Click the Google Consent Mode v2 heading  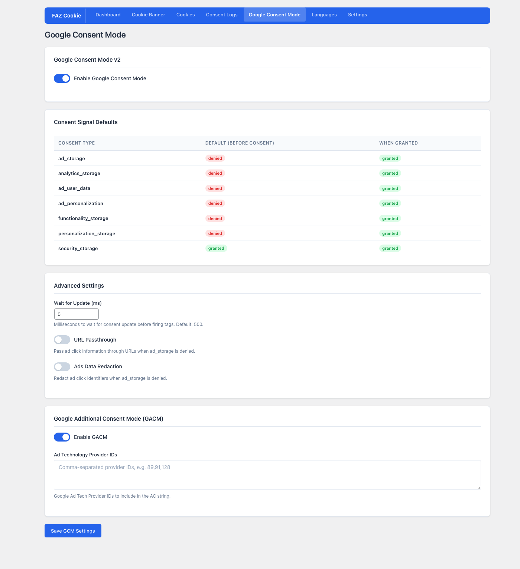pos(87,60)
